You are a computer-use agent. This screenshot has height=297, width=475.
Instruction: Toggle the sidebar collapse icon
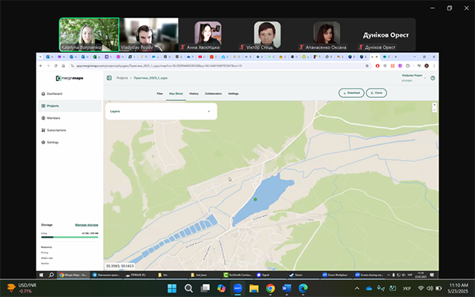109,77
